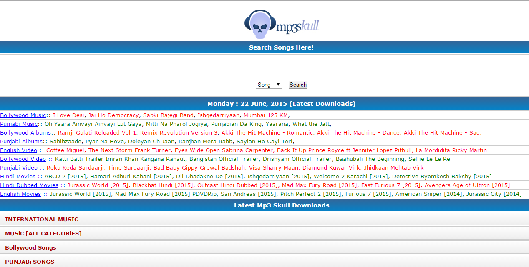529x267 pixels.
Task: Select the song I Love Desi
Action: click(x=68, y=115)
